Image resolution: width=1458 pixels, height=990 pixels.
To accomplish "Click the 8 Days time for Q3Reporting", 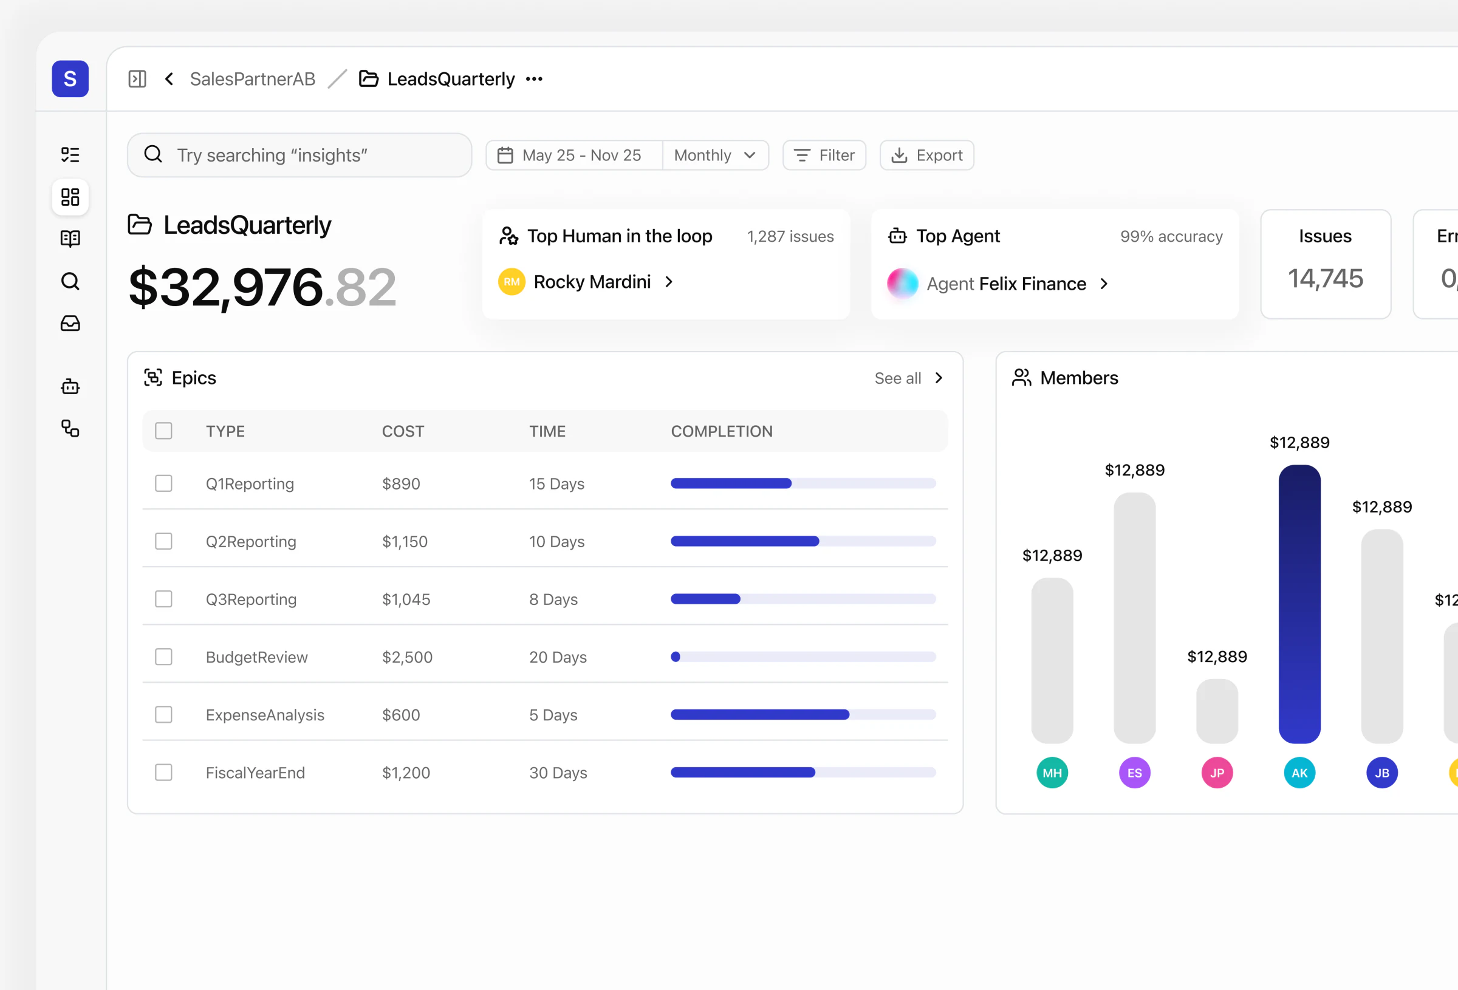I will pyautogui.click(x=553, y=599).
